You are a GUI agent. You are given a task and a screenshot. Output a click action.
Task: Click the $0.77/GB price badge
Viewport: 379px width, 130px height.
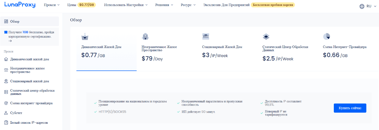click(x=87, y=5)
